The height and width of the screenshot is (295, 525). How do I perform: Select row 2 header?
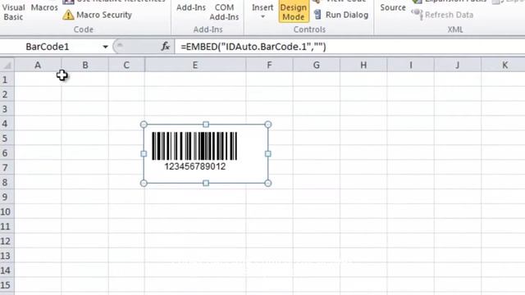(x=7, y=94)
